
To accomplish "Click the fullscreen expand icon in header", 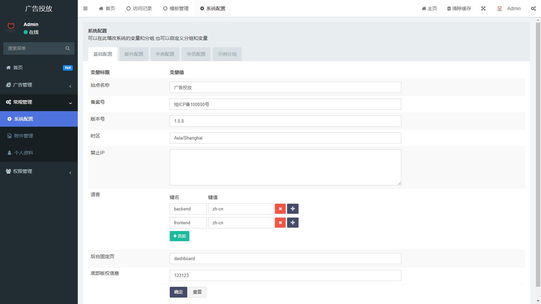I will click(x=483, y=8).
